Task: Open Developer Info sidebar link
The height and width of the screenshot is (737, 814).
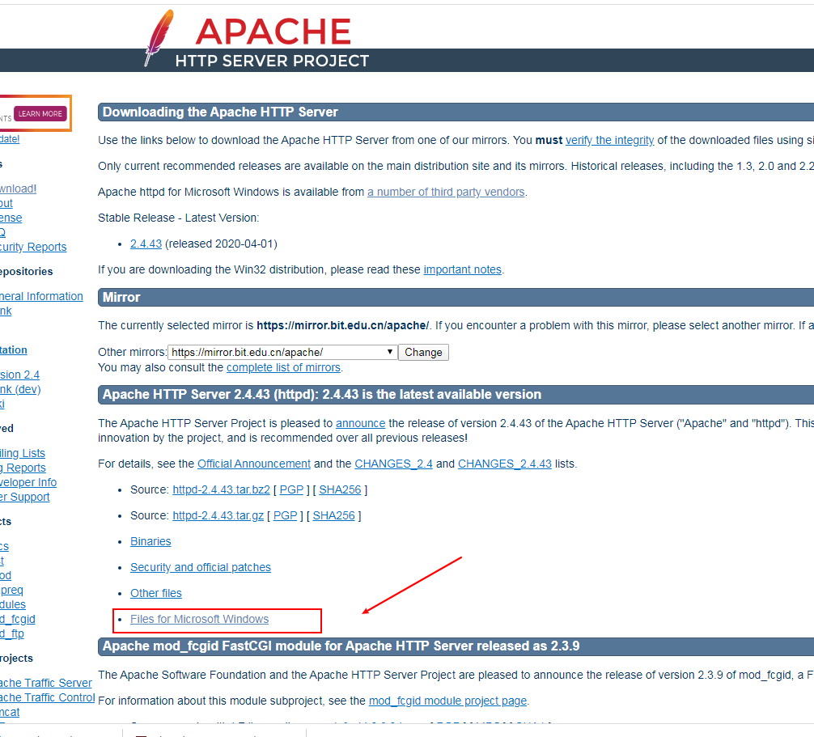Action: (x=28, y=483)
